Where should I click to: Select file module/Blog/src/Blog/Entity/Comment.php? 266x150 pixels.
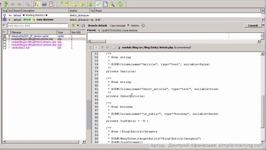pyautogui.click(x=34, y=45)
